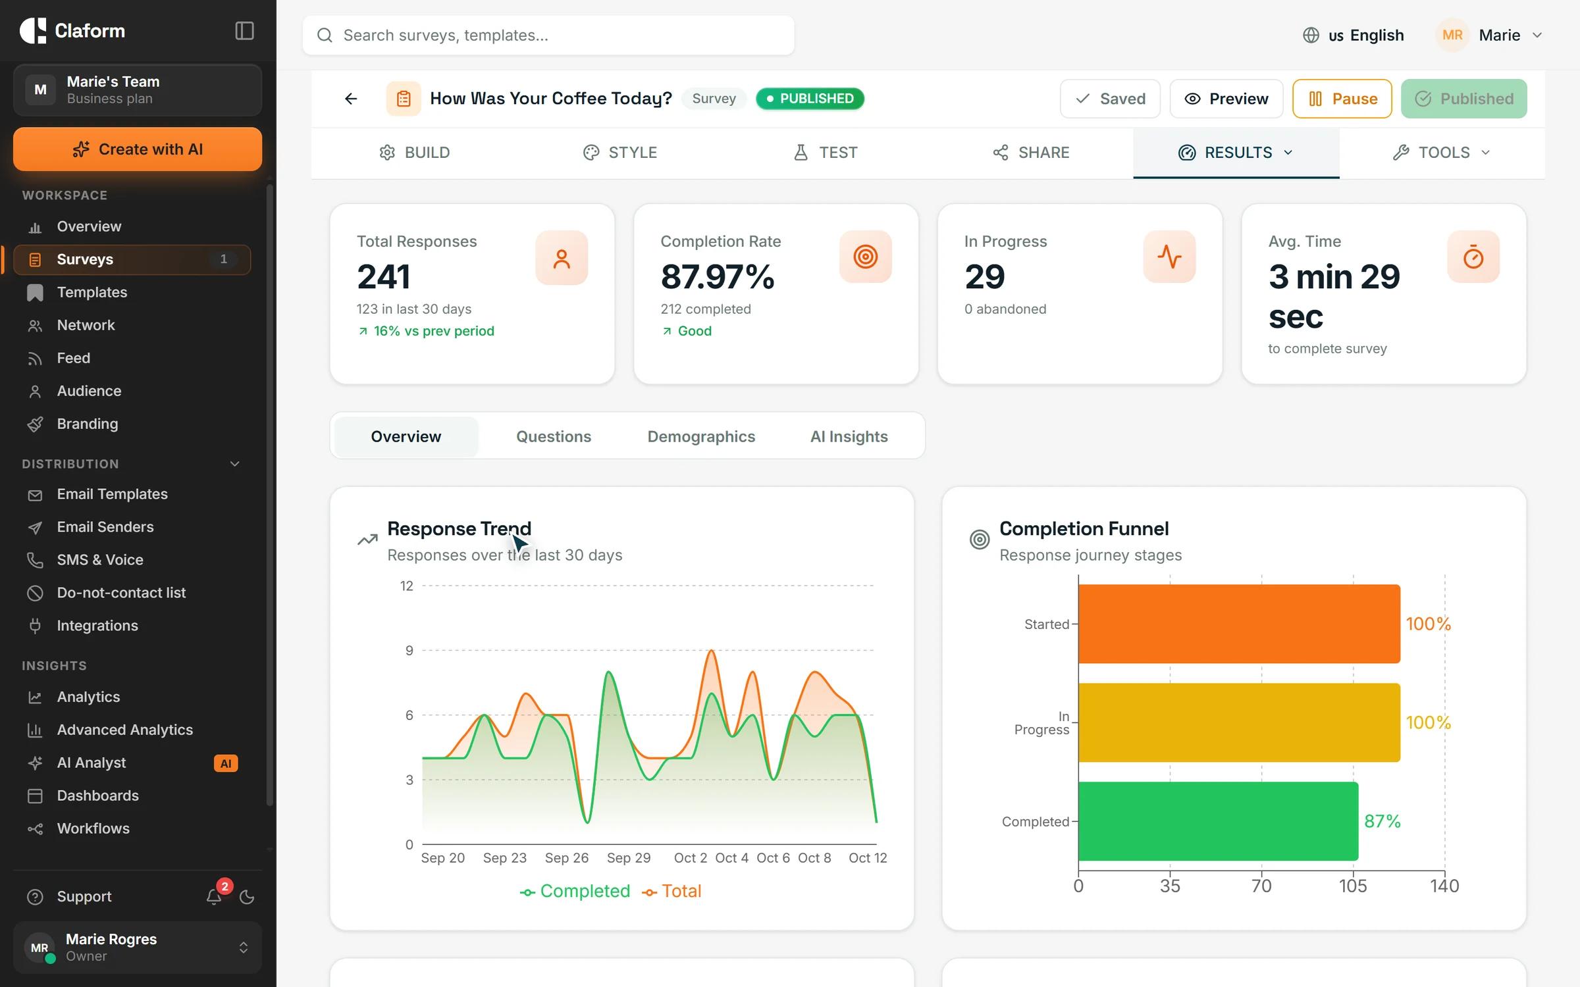The width and height of the screenshot is (1580, 987).
Task: Click the In Progress activity icon
Action: point(1169,257)
